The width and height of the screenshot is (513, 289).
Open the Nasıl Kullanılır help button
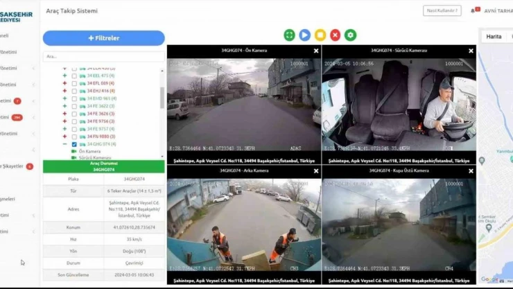442,10
